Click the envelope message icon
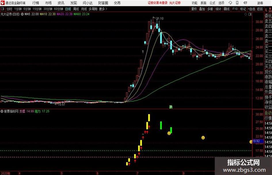The image size is (272, 175). (245, 3)
